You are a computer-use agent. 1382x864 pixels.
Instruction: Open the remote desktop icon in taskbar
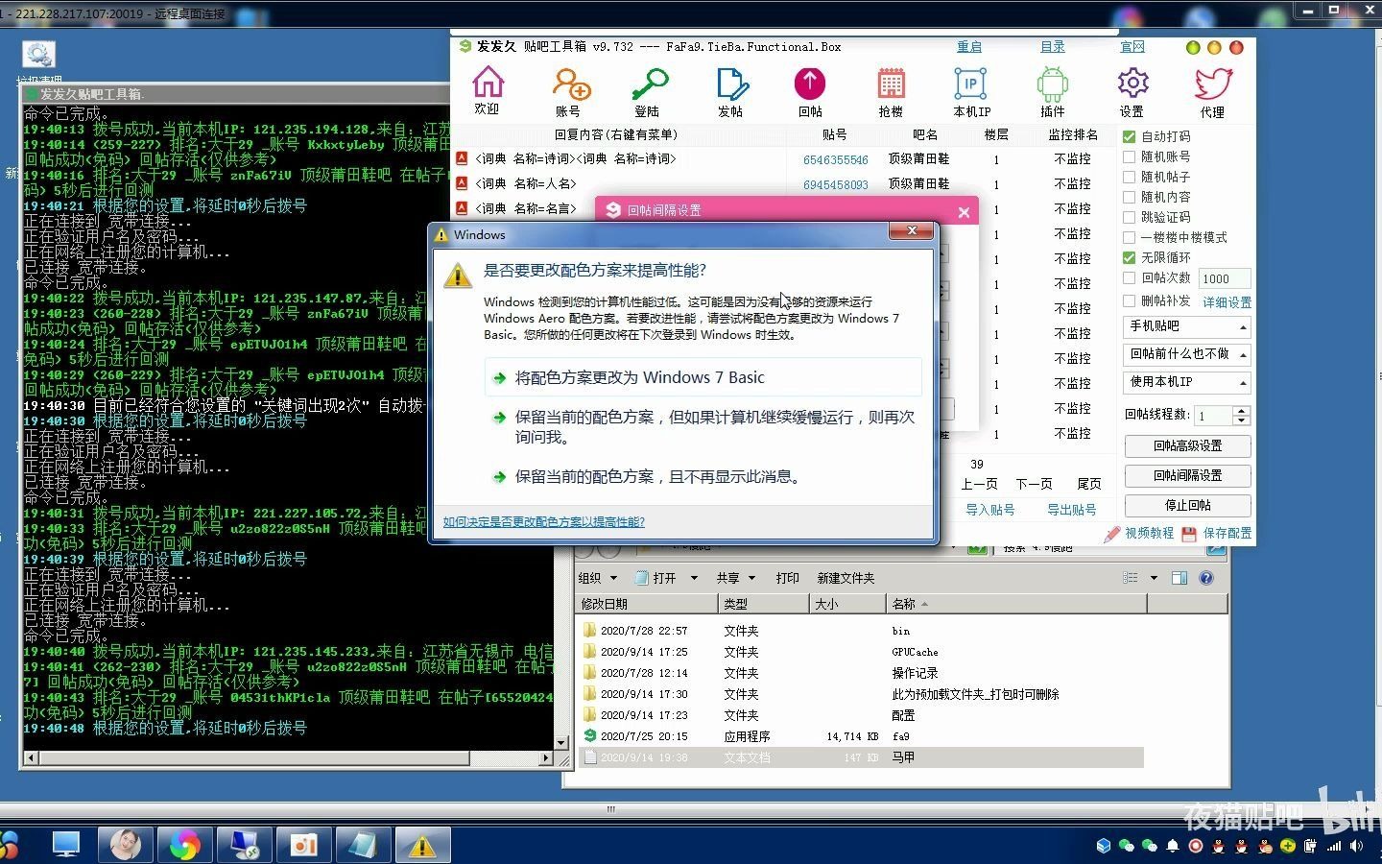pyautogui.click(x=244, y=845)
